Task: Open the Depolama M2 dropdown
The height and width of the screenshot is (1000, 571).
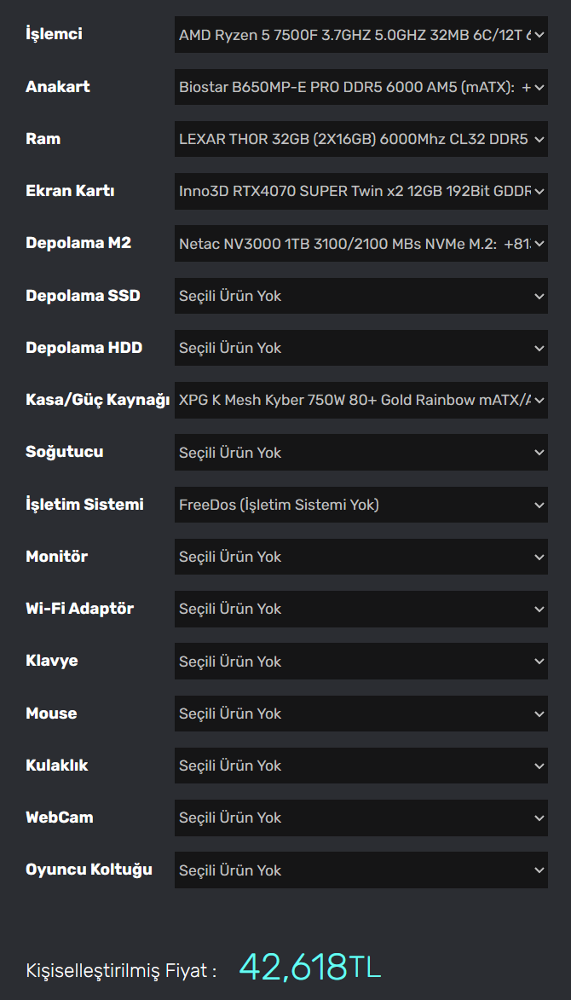Action: pos(360,244)
